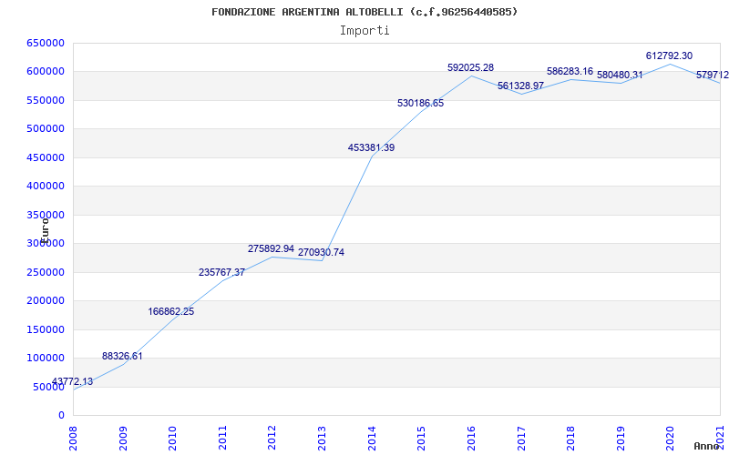729x455 pixels.
Task: Click the Anno x-axis title
Action: coord(707,446)
